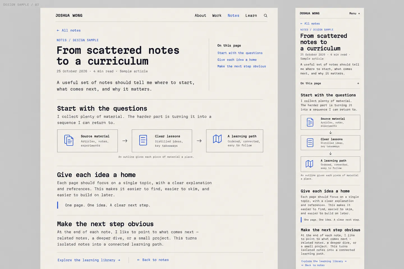Follow Explore the learning library link in mobile view

click(x=324, y=261)
